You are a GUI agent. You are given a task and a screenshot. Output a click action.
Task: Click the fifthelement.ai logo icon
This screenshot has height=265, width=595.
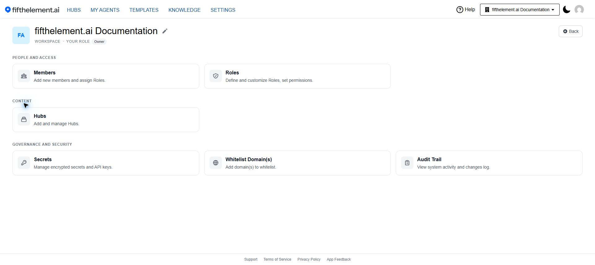tap(8, 10)
